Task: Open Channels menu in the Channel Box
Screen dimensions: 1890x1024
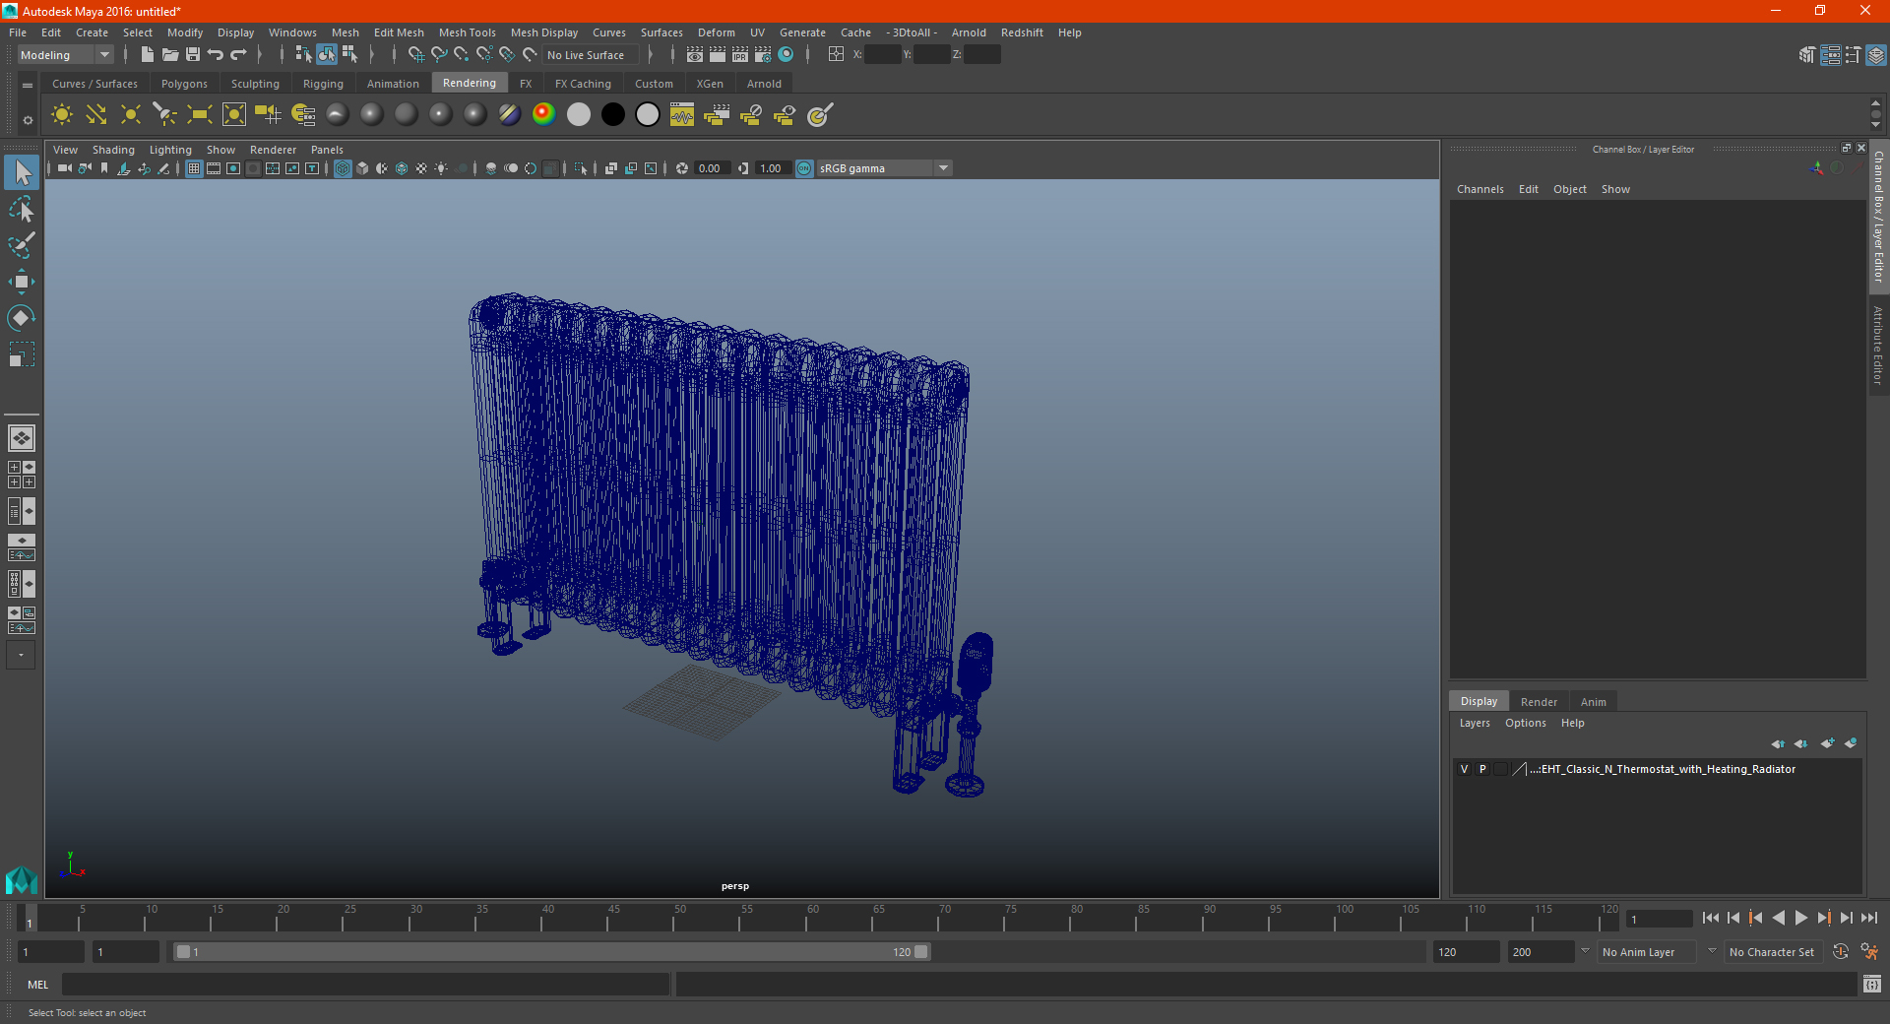Action: 1480,189
